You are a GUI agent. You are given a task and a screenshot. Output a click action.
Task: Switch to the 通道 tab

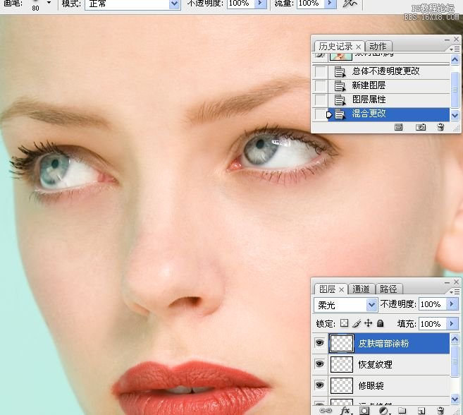coord(361,289)
